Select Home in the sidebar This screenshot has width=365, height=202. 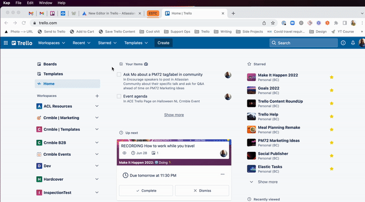click(68, 84)
